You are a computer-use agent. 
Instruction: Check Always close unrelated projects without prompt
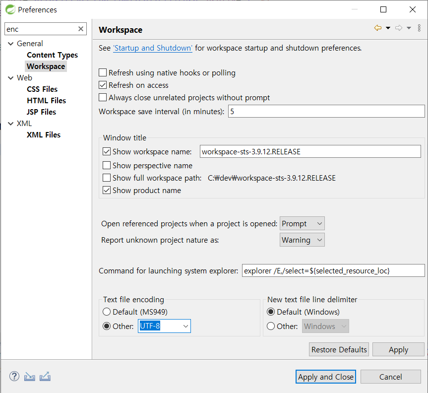[x=103, y=97]
